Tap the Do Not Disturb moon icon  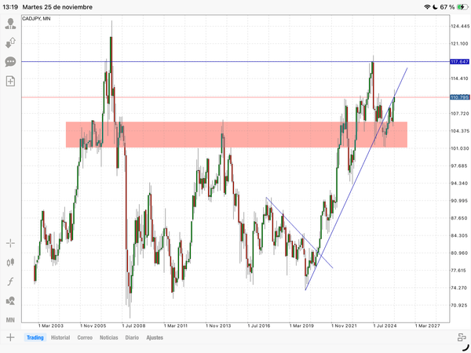pyautogui.click(x=435, y=7)
